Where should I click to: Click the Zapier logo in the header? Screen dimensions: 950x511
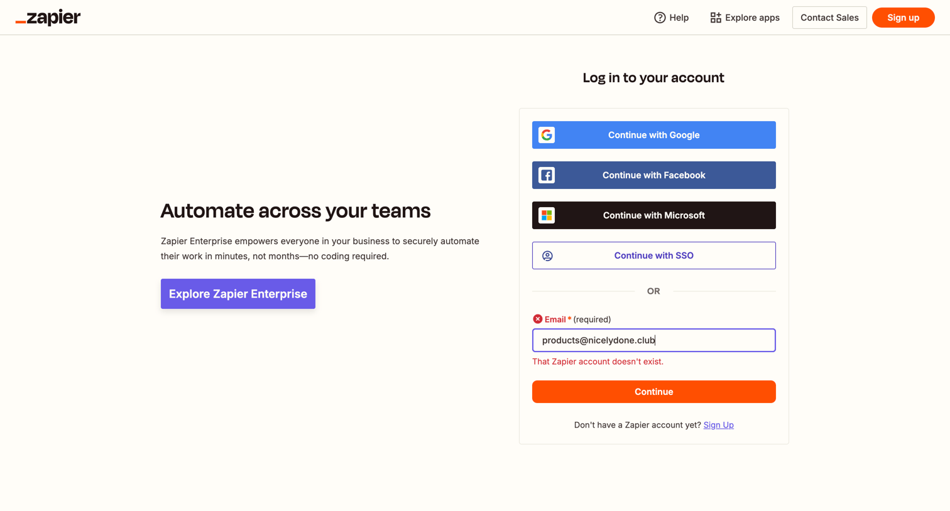[48, 18]
